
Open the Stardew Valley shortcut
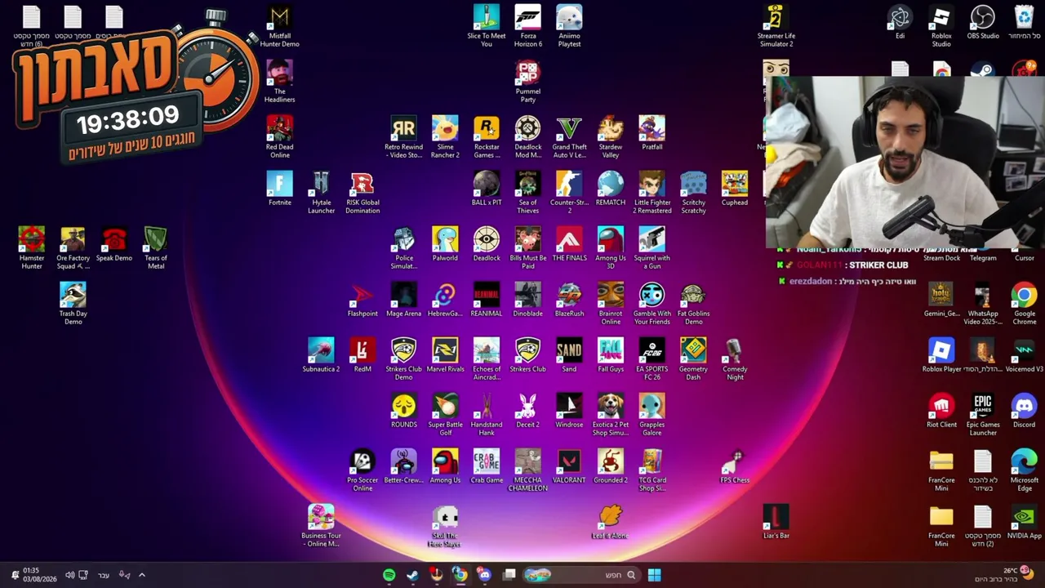[x=611, y=137]
